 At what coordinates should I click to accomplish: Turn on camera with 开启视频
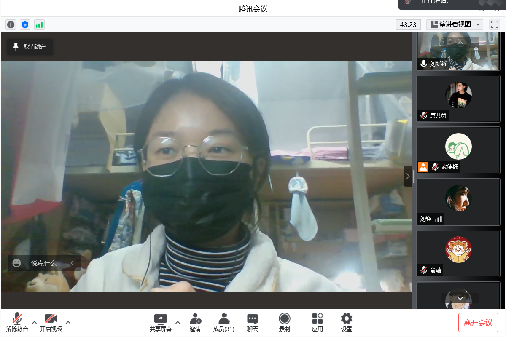[51, 322]
